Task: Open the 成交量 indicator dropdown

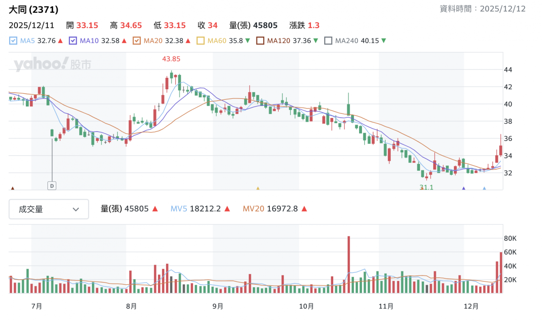Action: [x=49, y=209]
